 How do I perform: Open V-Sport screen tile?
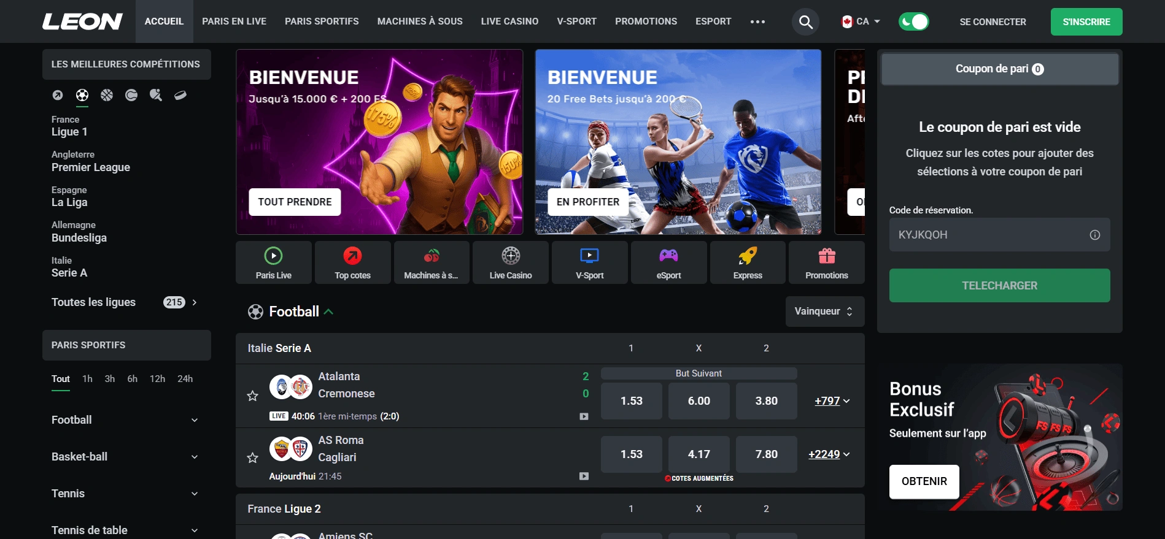pos(590,262)
